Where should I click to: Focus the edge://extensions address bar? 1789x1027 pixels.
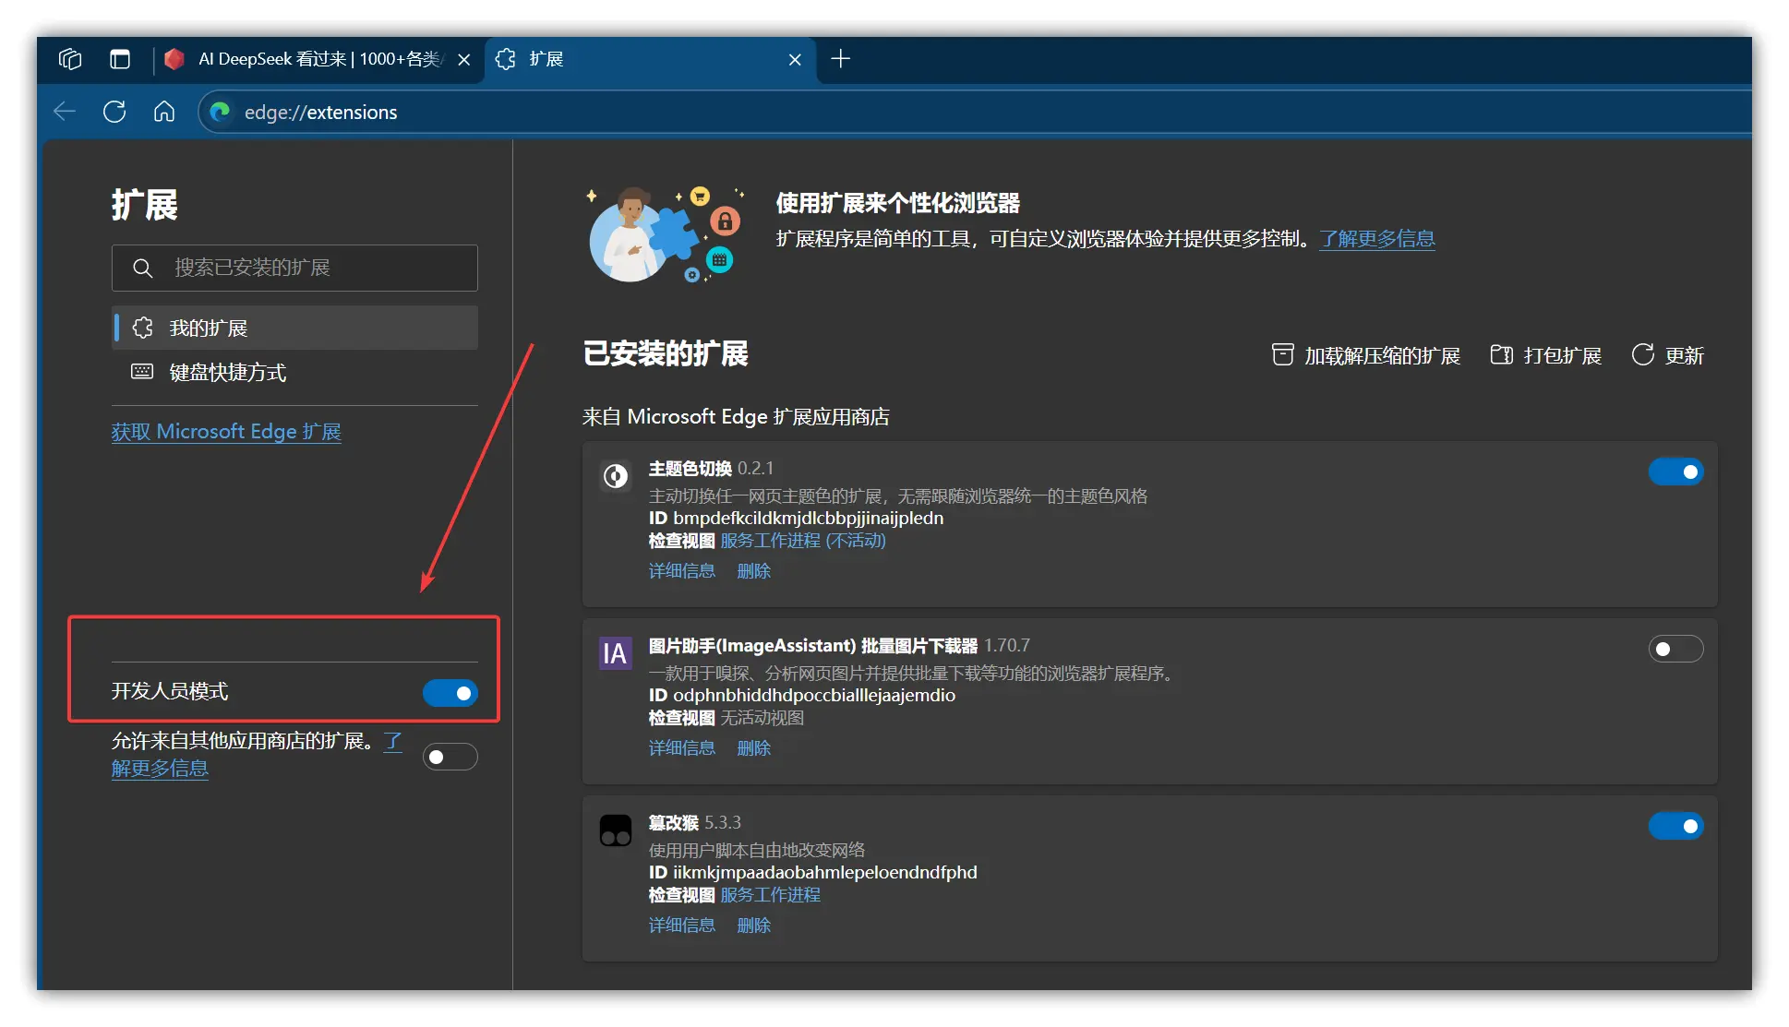click(975, 112)
